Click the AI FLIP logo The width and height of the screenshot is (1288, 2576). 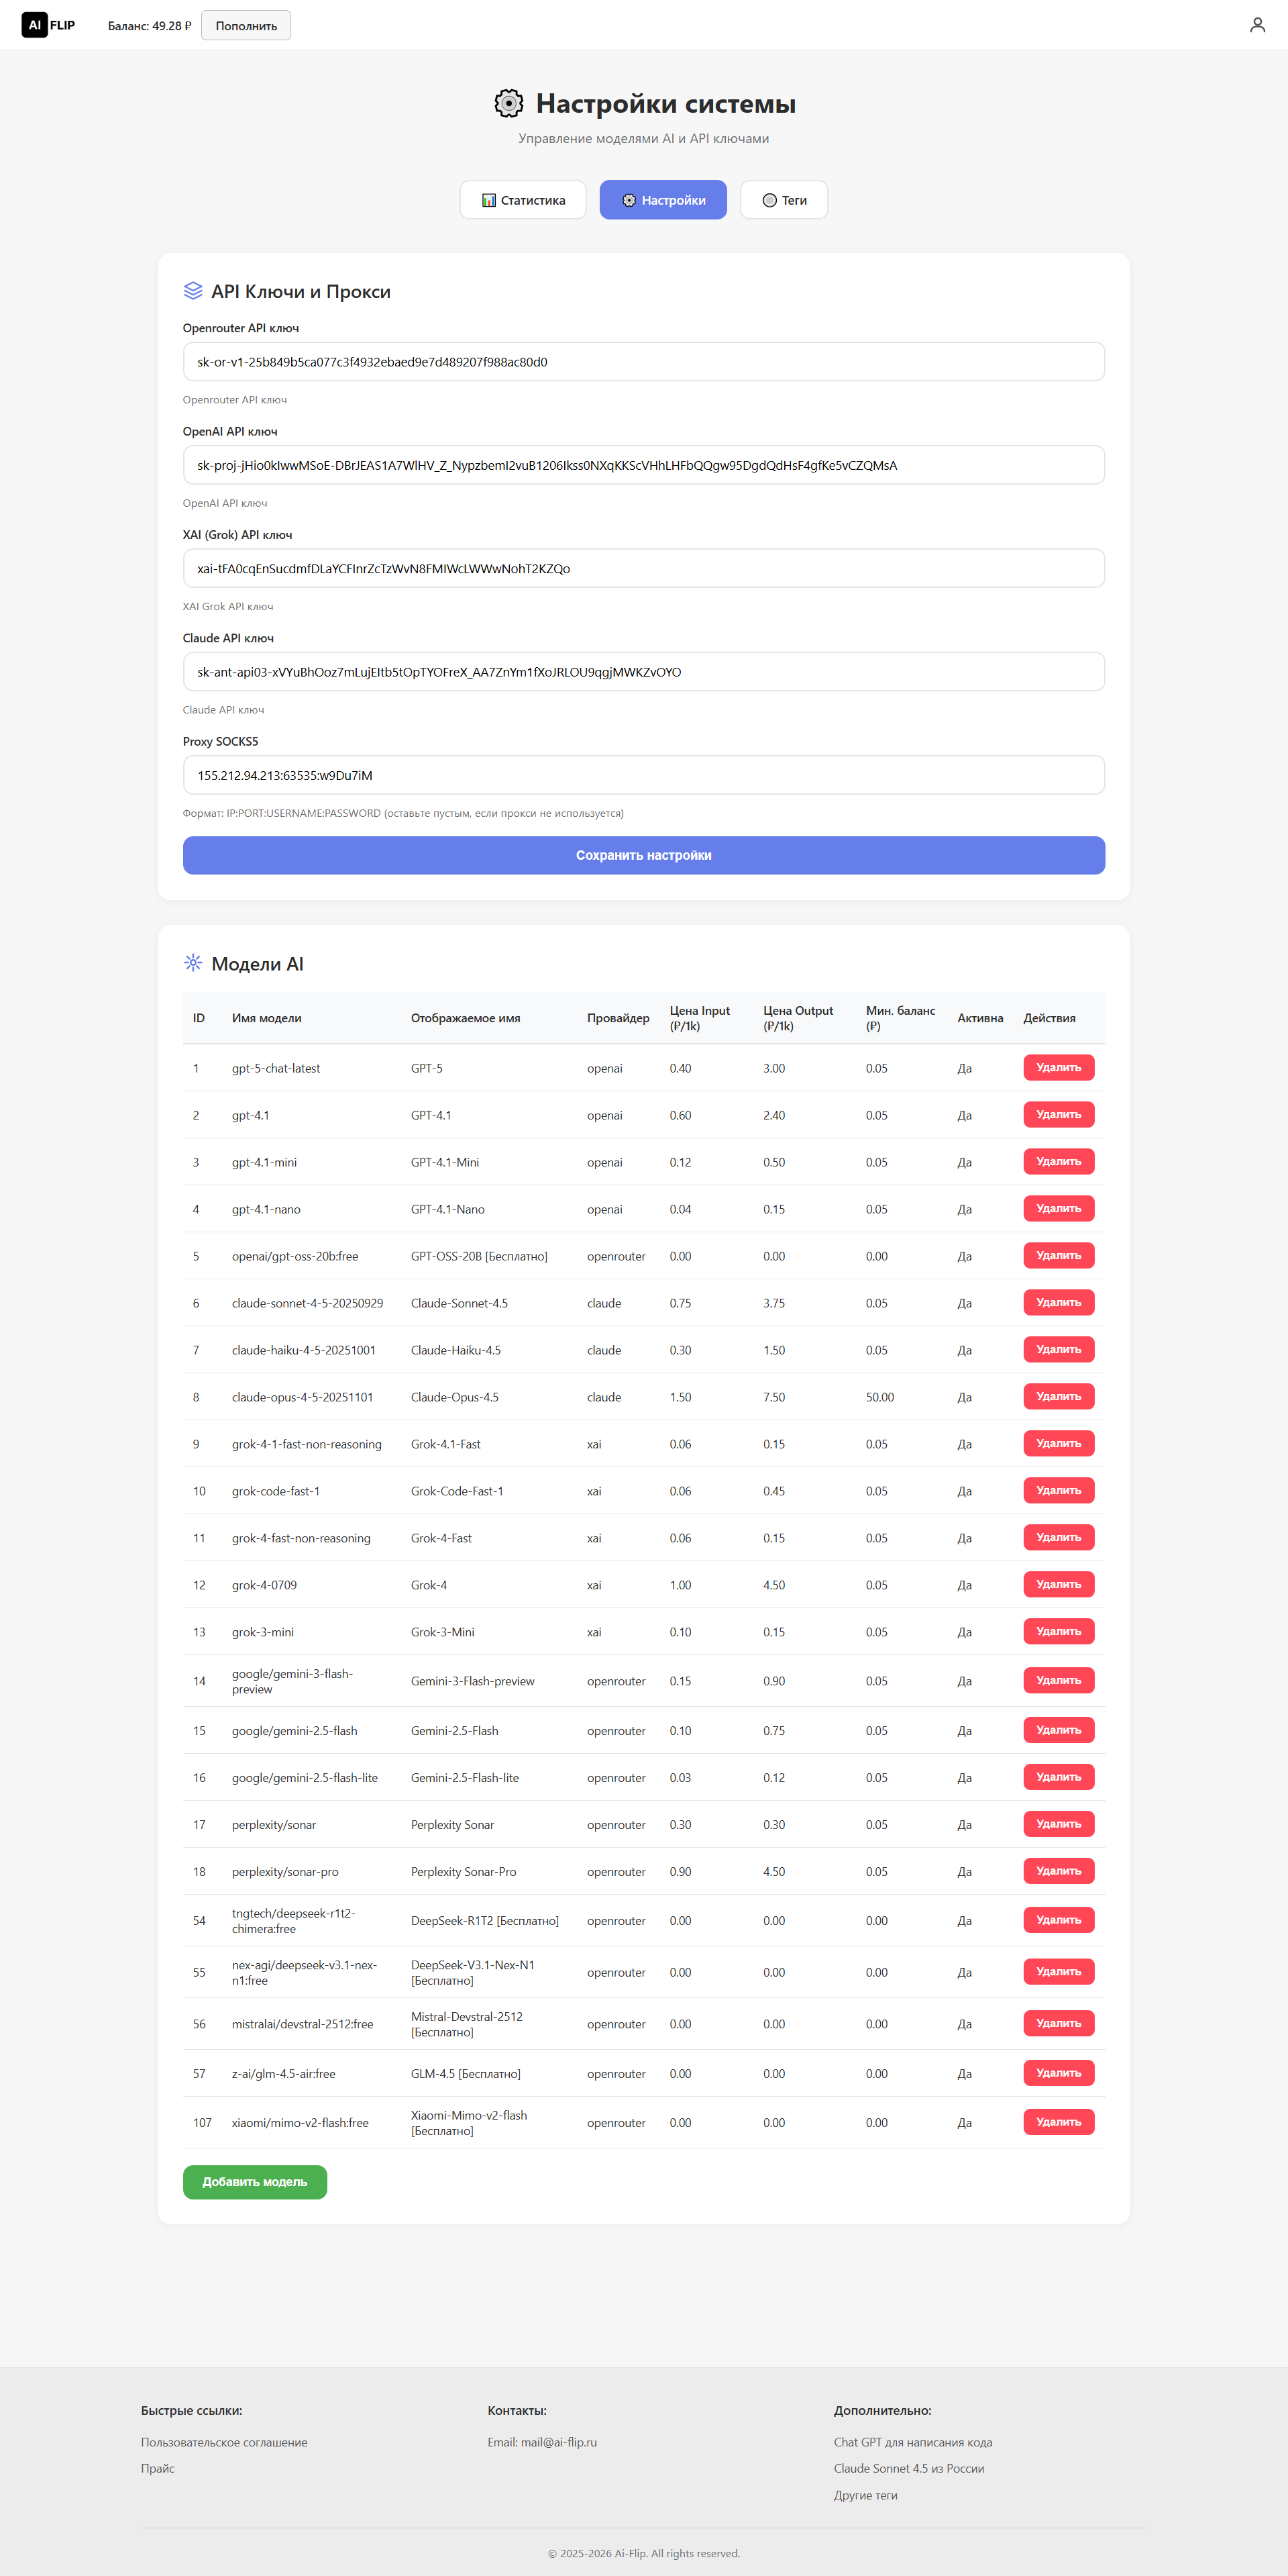tap(48, 25)
